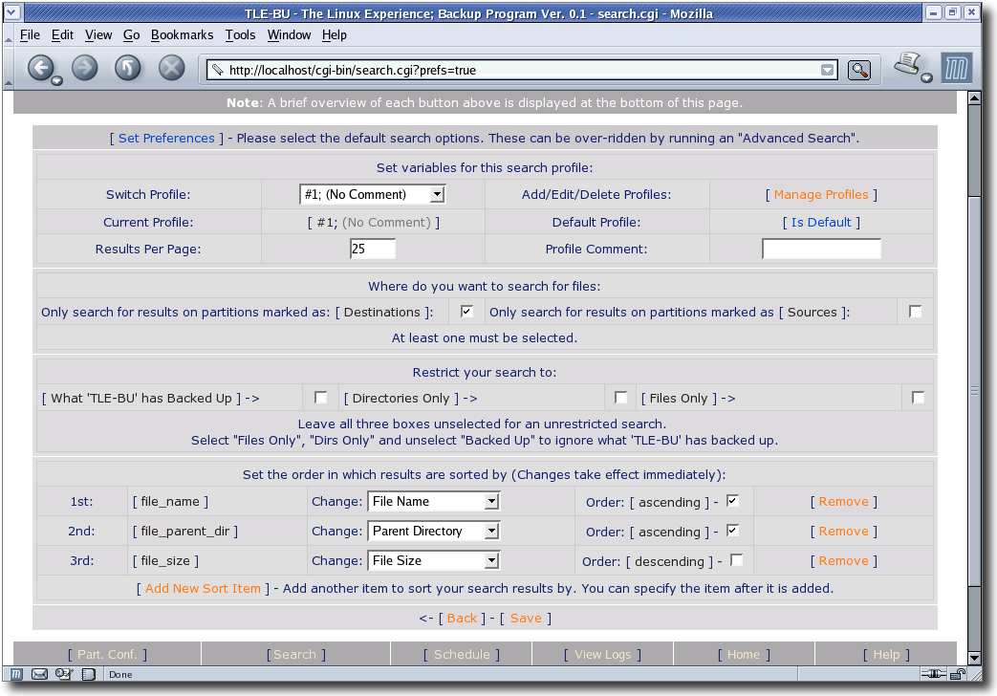
Task: Open the View Logs footer link
Action: point(603,654)
